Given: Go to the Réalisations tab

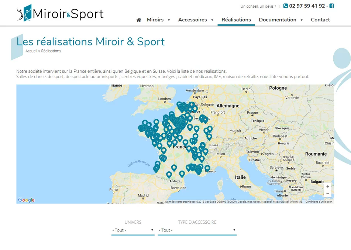Looking at the screenshot, I should tap(236, 20).
